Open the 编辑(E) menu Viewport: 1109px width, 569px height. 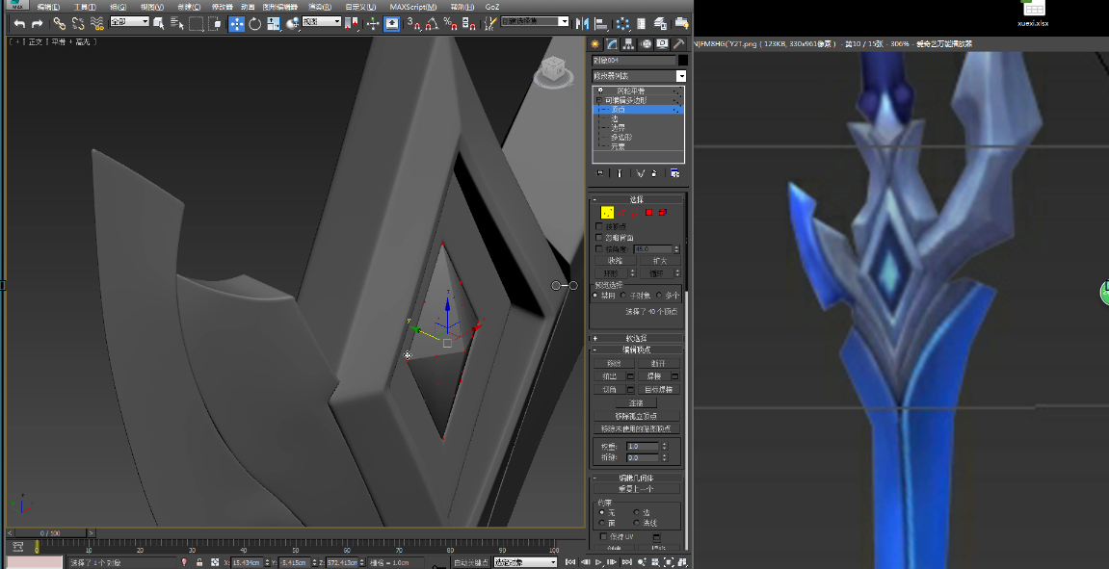48,7
